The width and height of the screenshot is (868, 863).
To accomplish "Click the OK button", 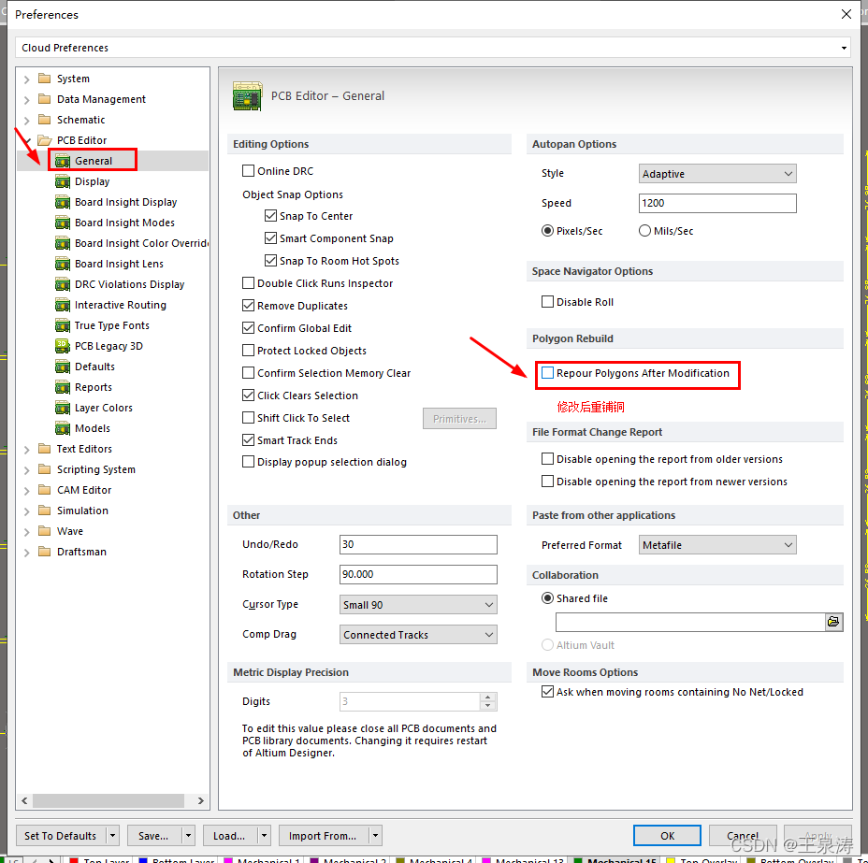I will tap(667, 835).
